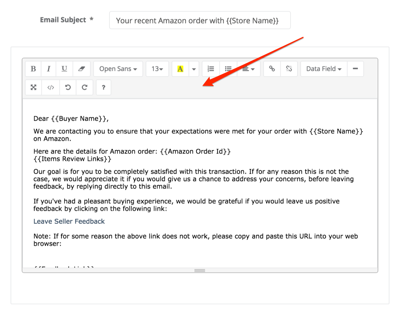
Task: Open the highlight color picker arrow
Action: 194,69
